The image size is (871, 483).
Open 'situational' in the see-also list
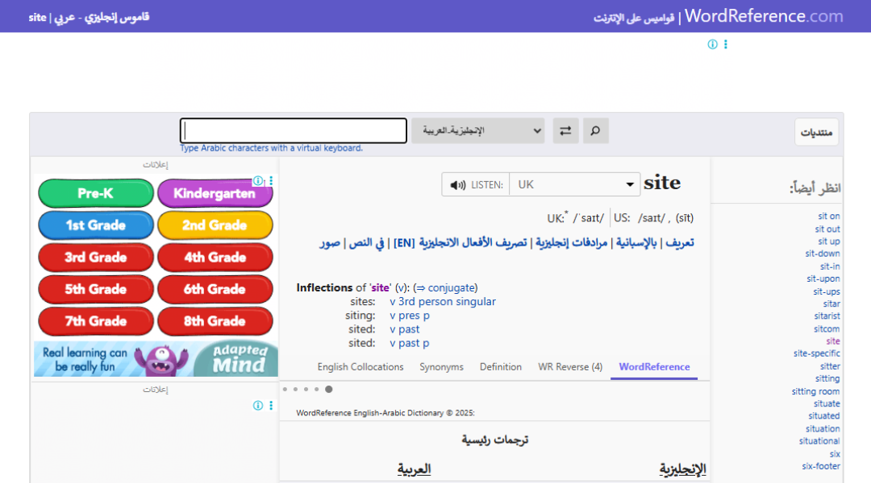819,441
